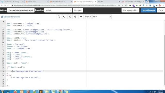Click line 30 containing $mail->Body
The height and width of the screenshot is (93, 165).
pyautogui.click(x=17, y=63)
